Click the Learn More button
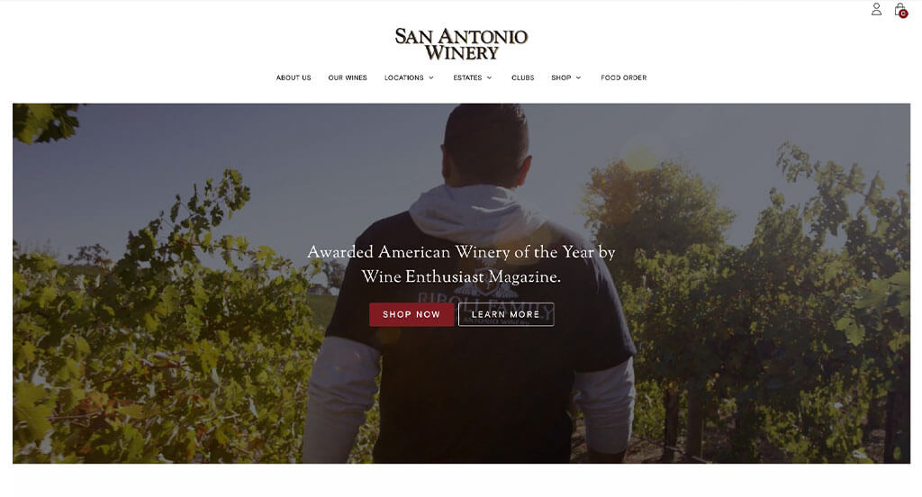 coord(506,314)
